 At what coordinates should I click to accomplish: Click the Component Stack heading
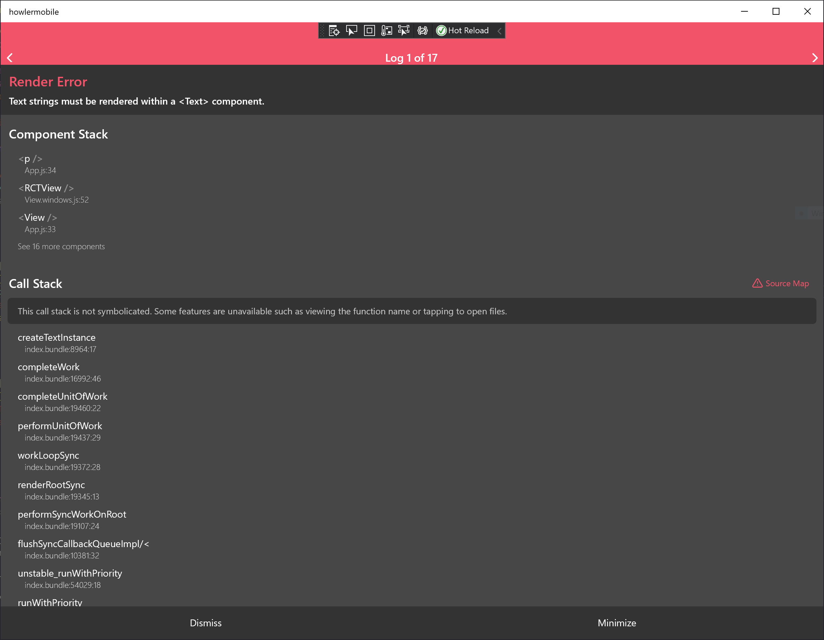click(58, 134)
